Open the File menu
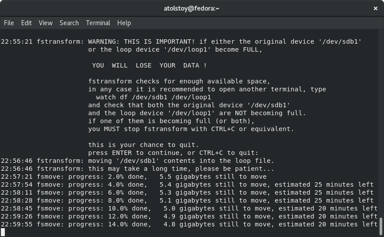Image resolution: width=384 pixels, height=237 pixels. click(x=9, y=23)
